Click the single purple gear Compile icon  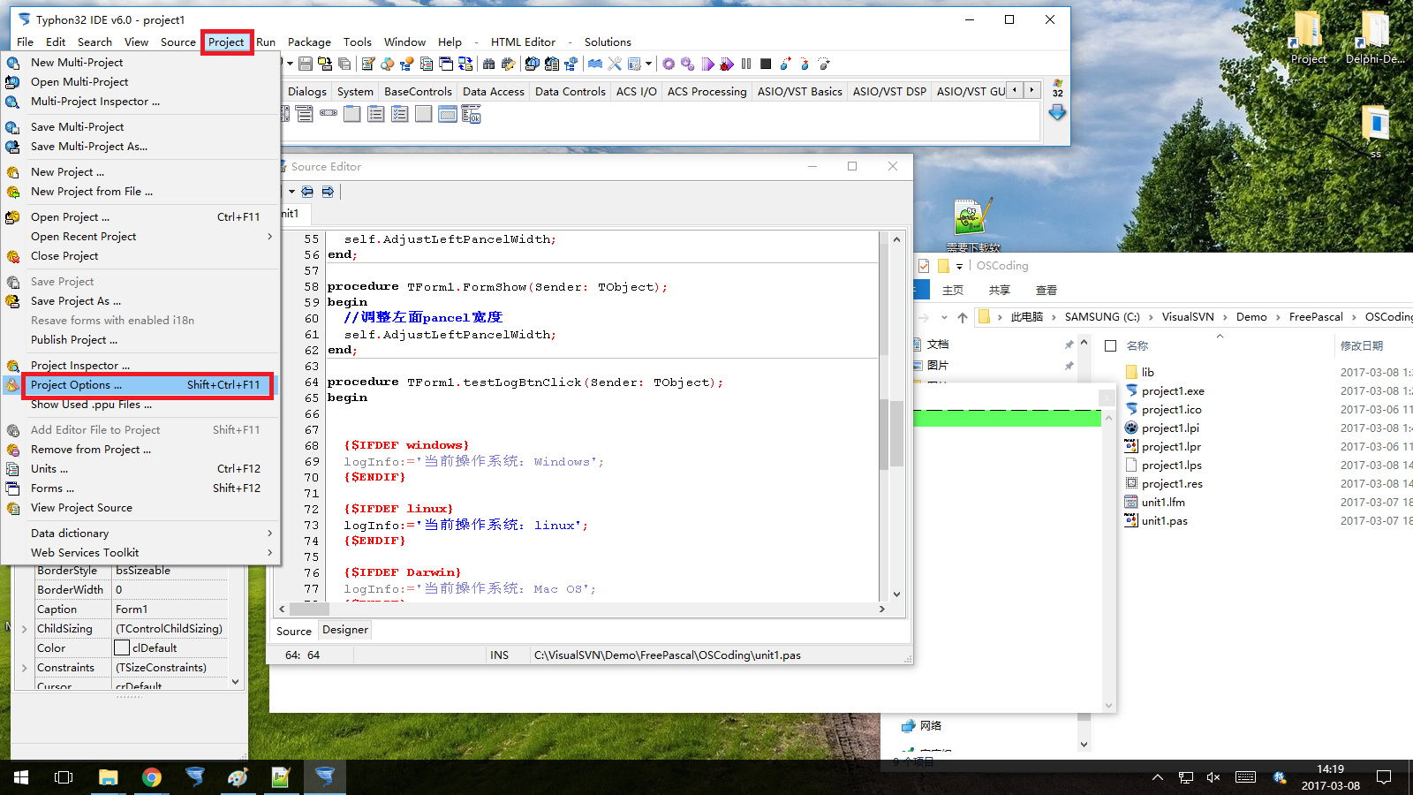[669, 64]
